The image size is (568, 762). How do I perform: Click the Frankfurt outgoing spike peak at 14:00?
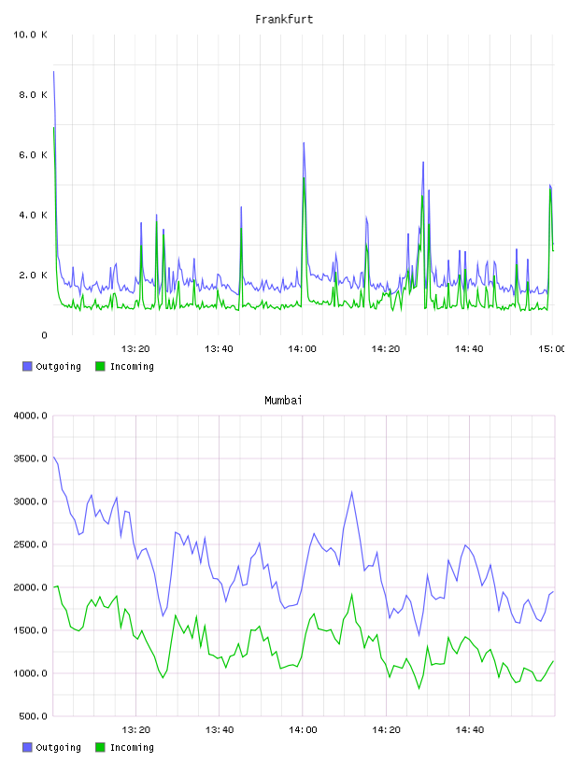click(304, 143)
